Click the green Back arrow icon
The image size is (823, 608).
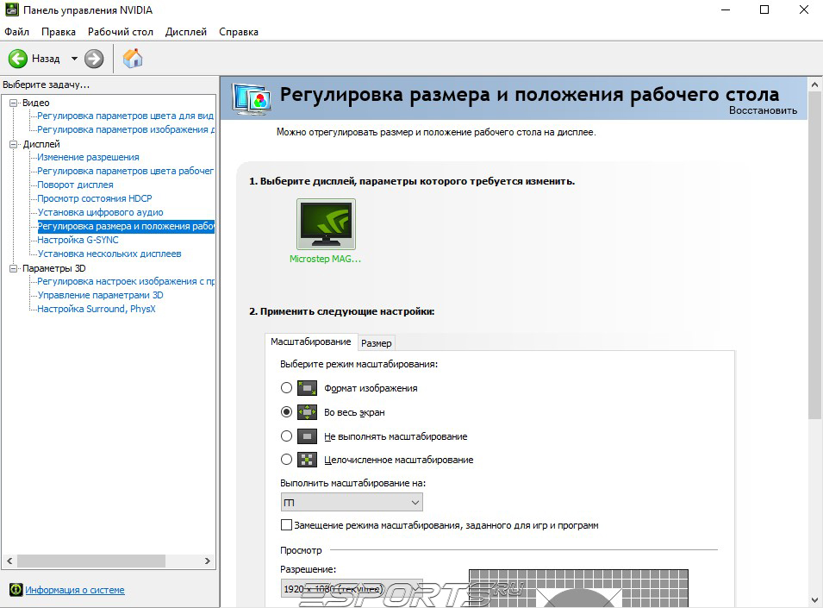[18, 59]
